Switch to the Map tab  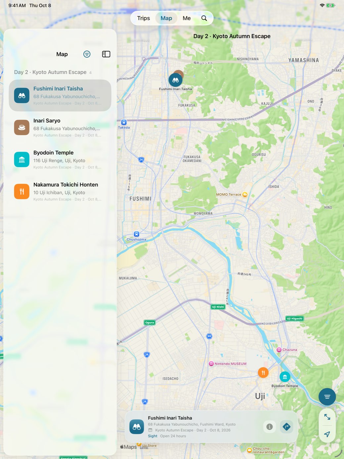(x=166, y=18)
